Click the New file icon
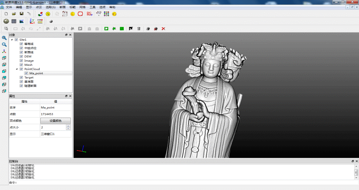 pyautogui.click(x=6, y=14)
